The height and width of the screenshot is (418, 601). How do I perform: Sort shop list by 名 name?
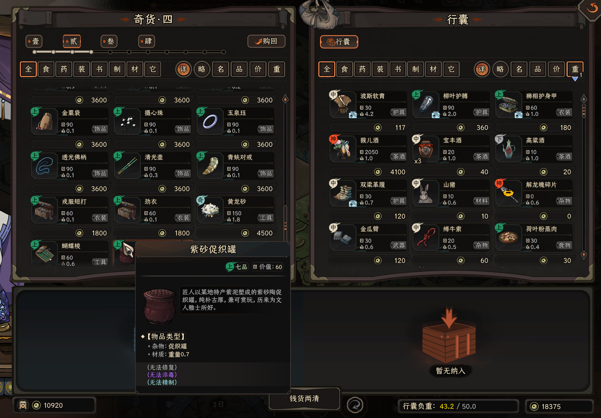(x=221, y=69)
